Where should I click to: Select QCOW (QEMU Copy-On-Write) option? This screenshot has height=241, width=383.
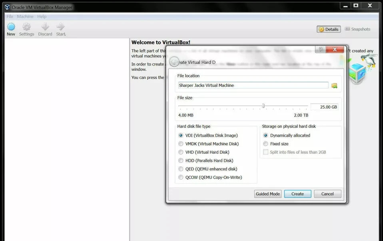181,178
